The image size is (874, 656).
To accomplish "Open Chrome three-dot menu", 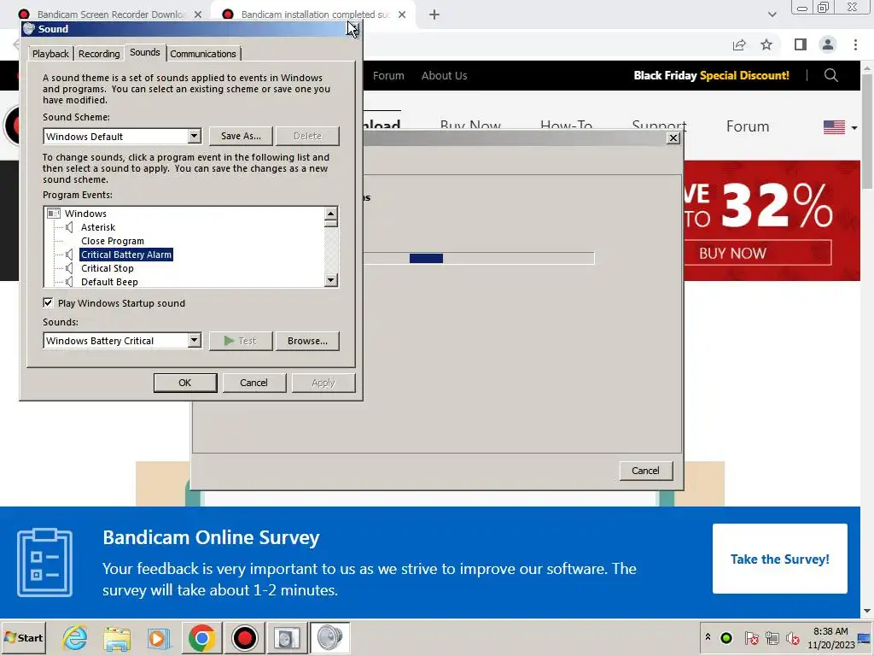I will [x=855, y=44].
